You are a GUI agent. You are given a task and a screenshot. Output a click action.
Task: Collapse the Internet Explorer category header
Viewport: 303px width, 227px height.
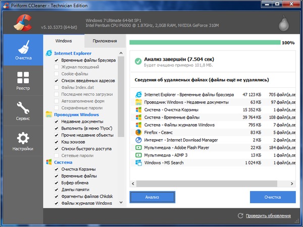(x=72, y=52)
